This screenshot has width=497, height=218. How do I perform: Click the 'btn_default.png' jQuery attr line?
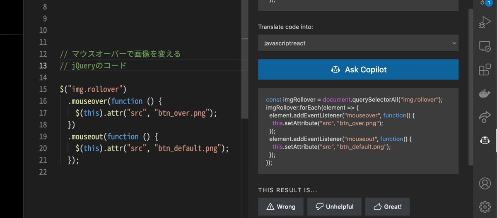(152, 148)
